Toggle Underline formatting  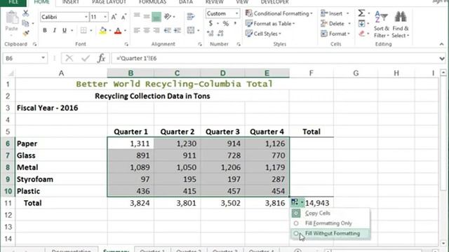65,30
